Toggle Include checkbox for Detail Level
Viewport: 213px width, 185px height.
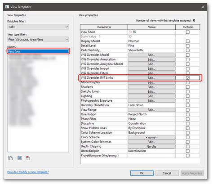187,46
